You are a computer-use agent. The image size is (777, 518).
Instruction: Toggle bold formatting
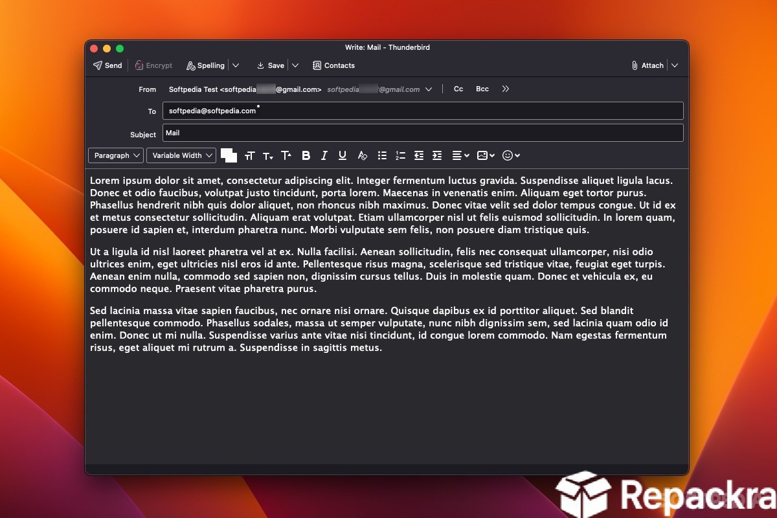[x=306, y=155]
